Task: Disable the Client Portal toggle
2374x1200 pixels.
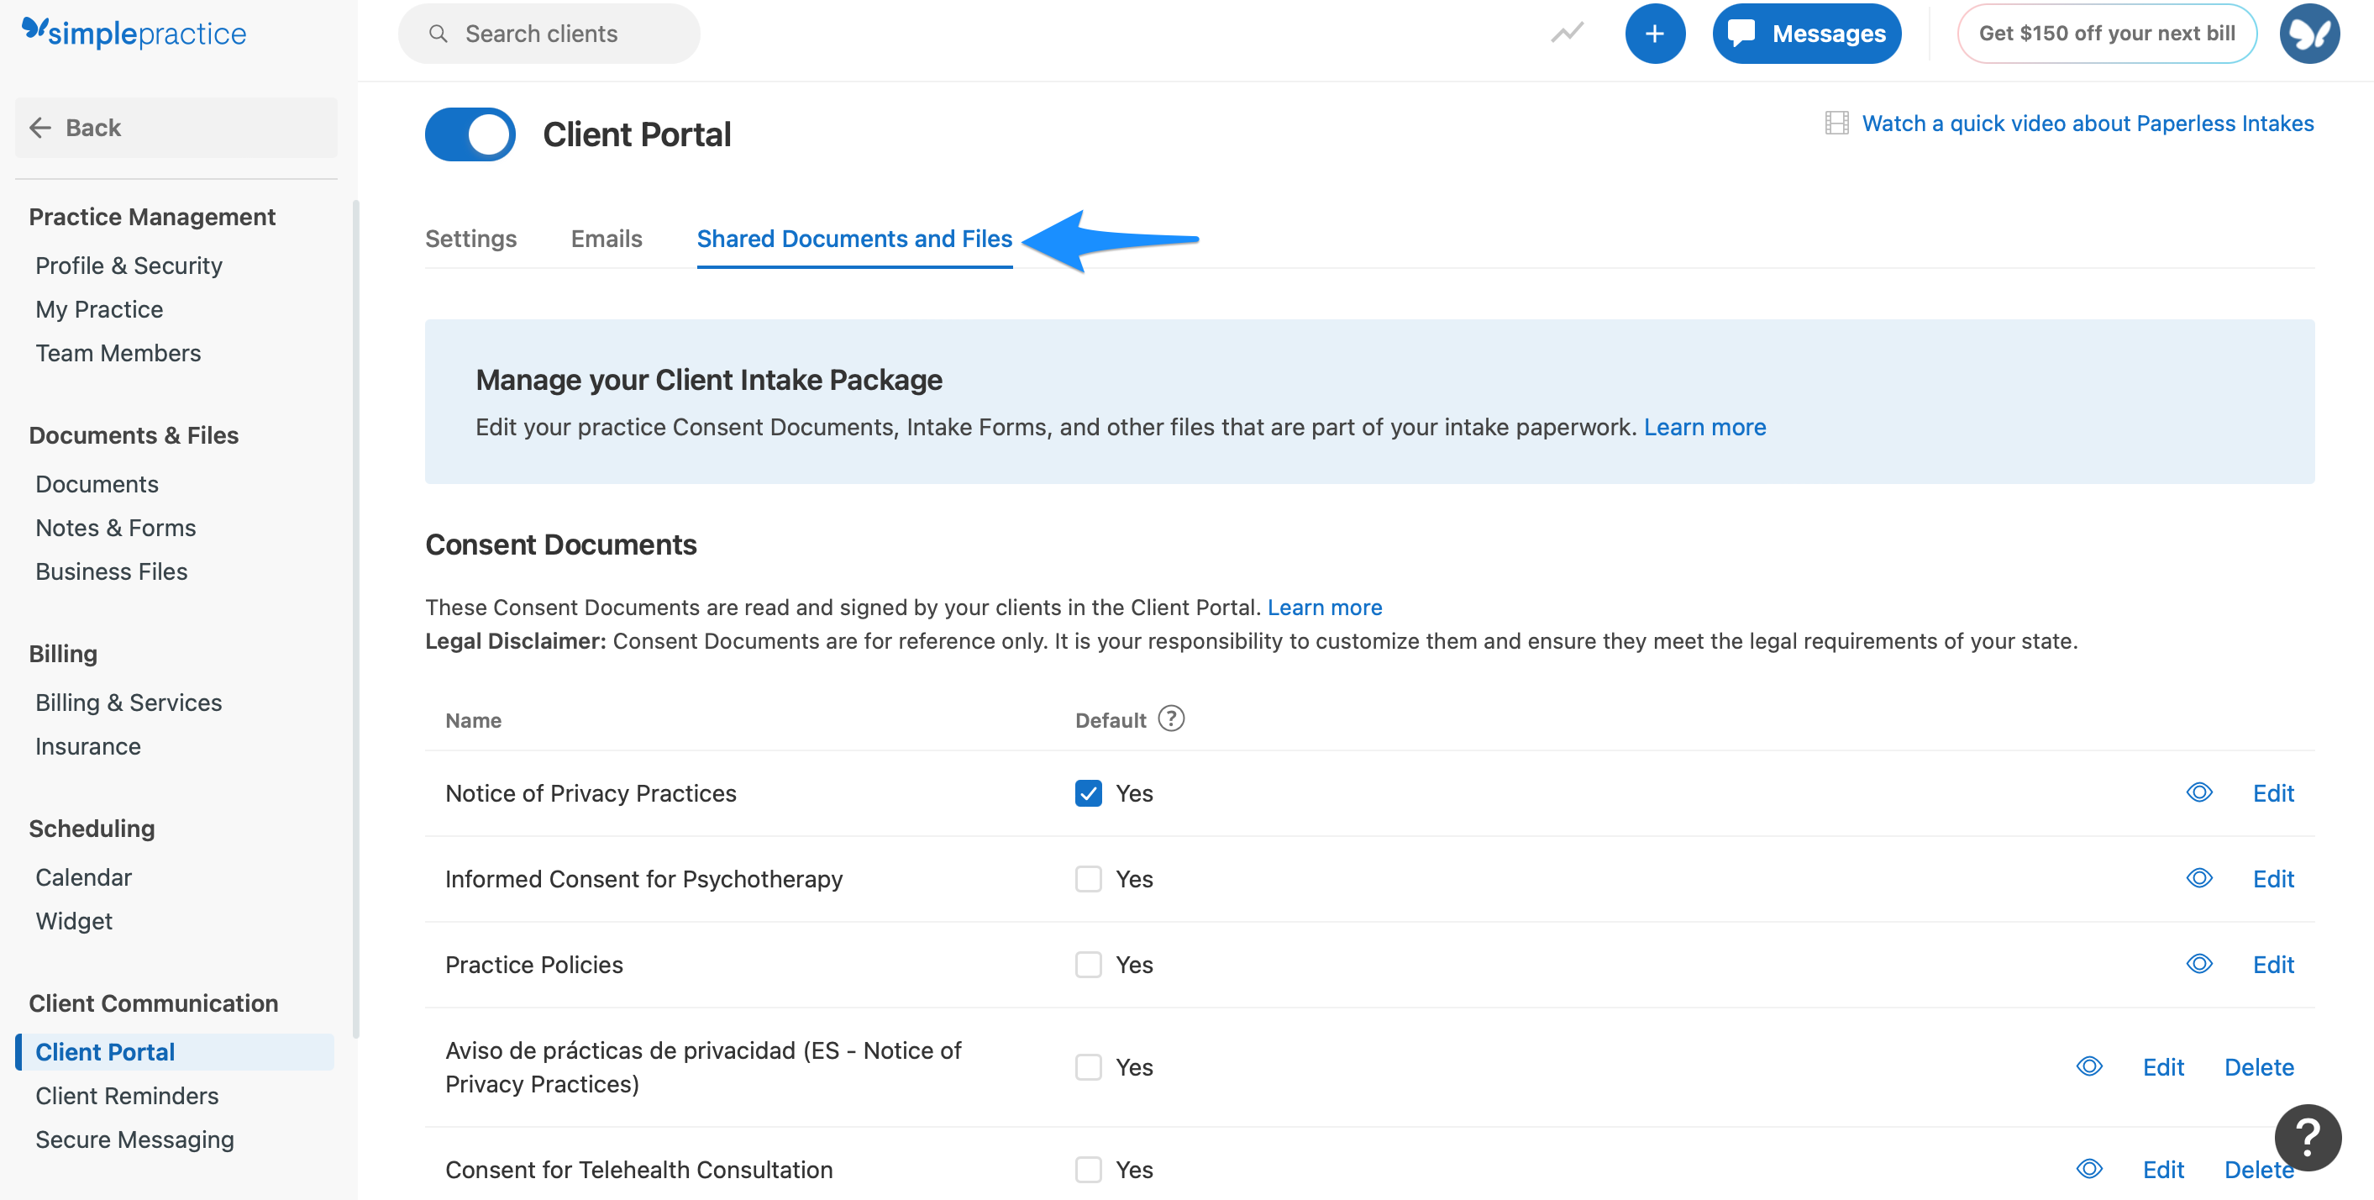Action: 470,134
